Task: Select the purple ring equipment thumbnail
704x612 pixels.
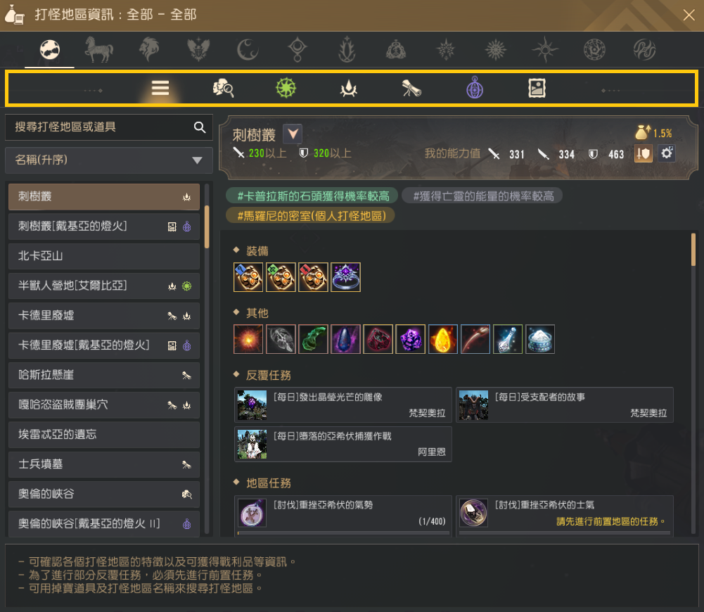Action: click(x=345, y=277)
